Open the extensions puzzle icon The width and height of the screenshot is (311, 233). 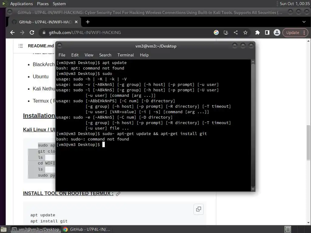[258, 32]
